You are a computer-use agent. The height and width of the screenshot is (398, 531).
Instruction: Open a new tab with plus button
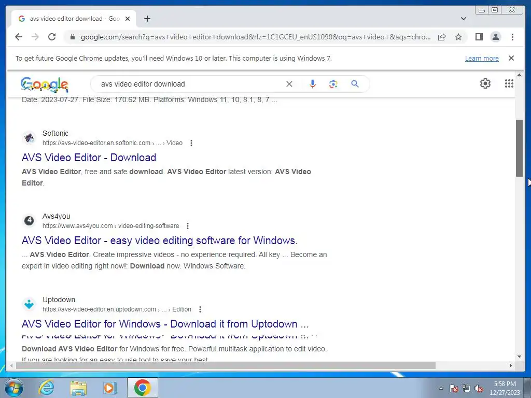click(147, 19)
